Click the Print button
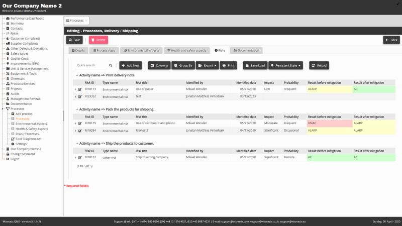This screenshot has width=402, height=226. (x=228, y=66)
